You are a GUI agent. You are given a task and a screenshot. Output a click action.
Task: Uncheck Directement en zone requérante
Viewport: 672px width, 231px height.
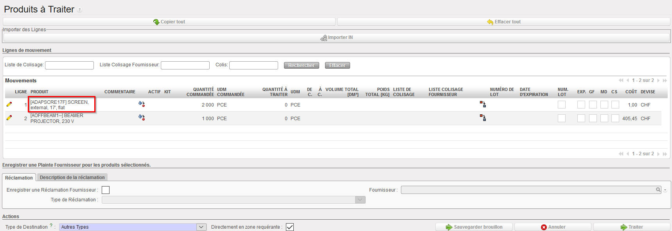290,227
